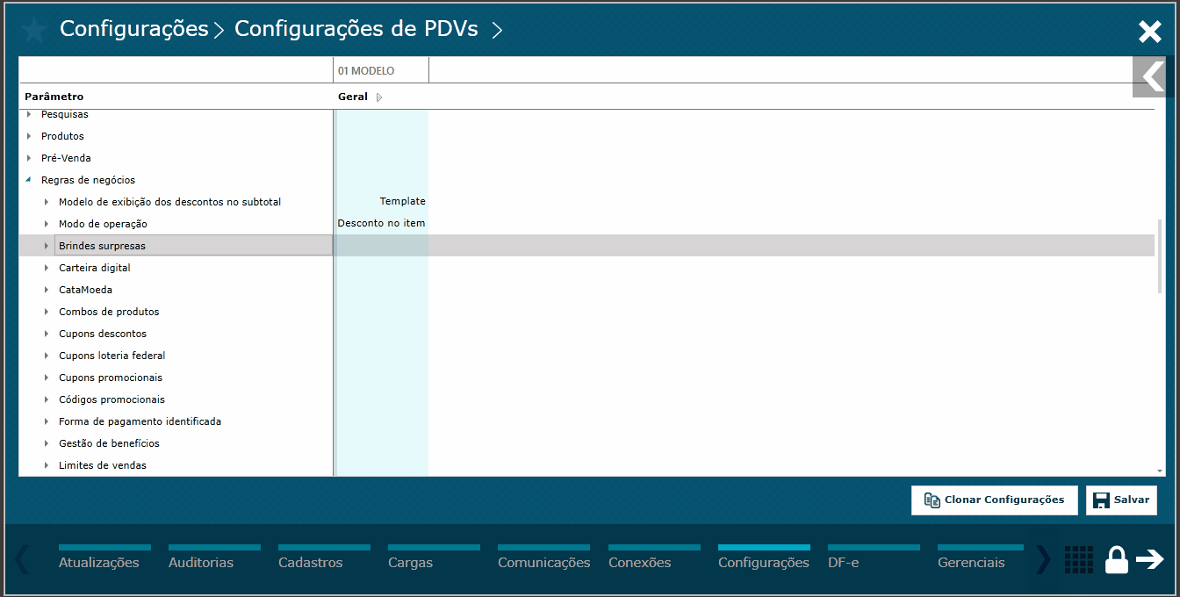Switch to the DF-e module tab

tap(844, 562)
